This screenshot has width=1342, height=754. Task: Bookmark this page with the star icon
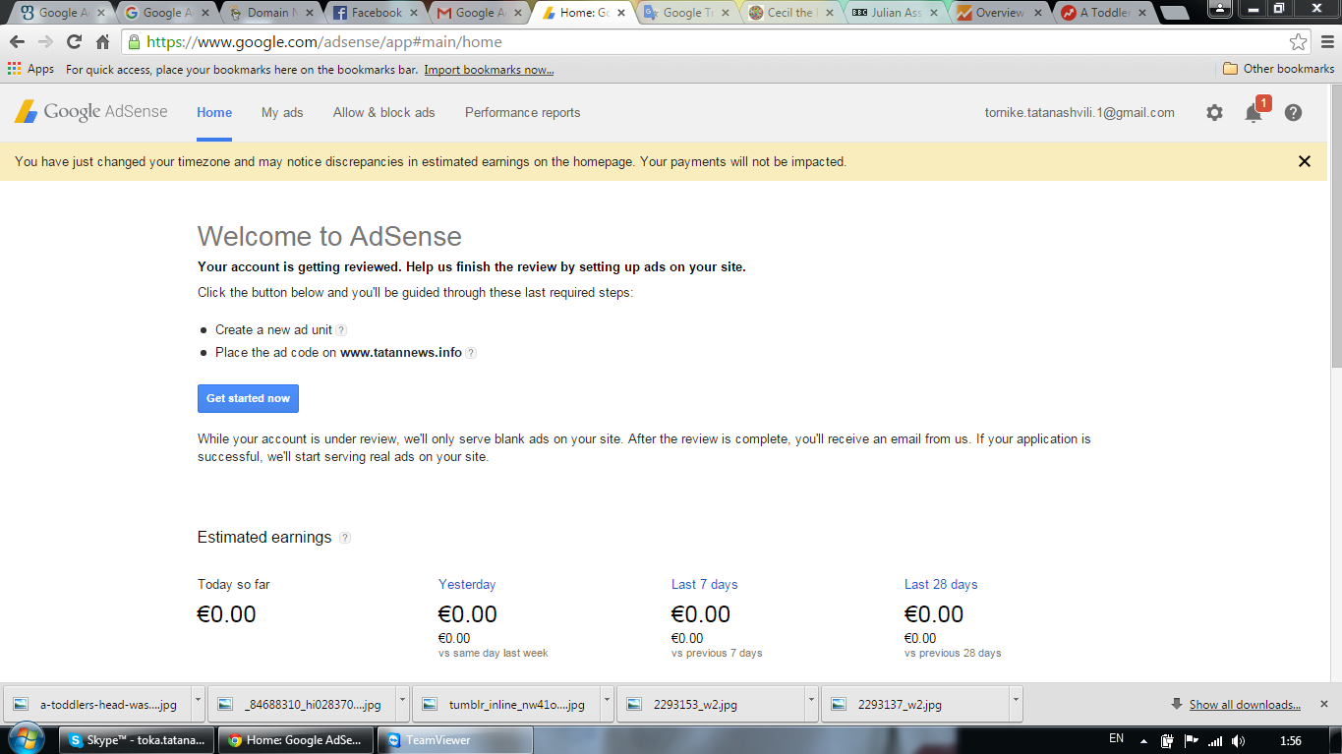[1298, 42]
